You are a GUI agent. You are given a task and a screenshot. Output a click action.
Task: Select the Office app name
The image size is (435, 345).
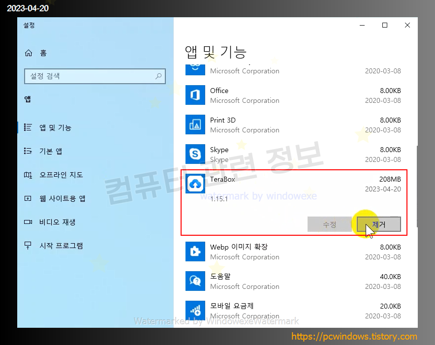(x=219, y=91)
